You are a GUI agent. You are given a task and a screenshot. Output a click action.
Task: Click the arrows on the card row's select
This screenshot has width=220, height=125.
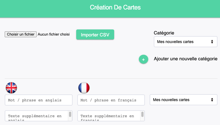click(x=212, y=100)
